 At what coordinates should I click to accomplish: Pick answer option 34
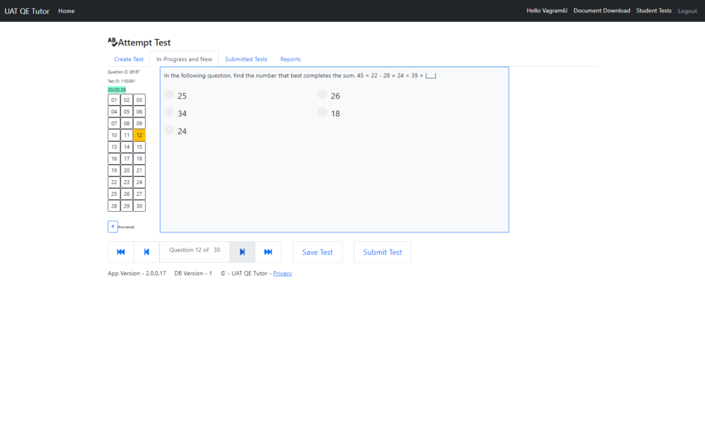pos(169,113)
